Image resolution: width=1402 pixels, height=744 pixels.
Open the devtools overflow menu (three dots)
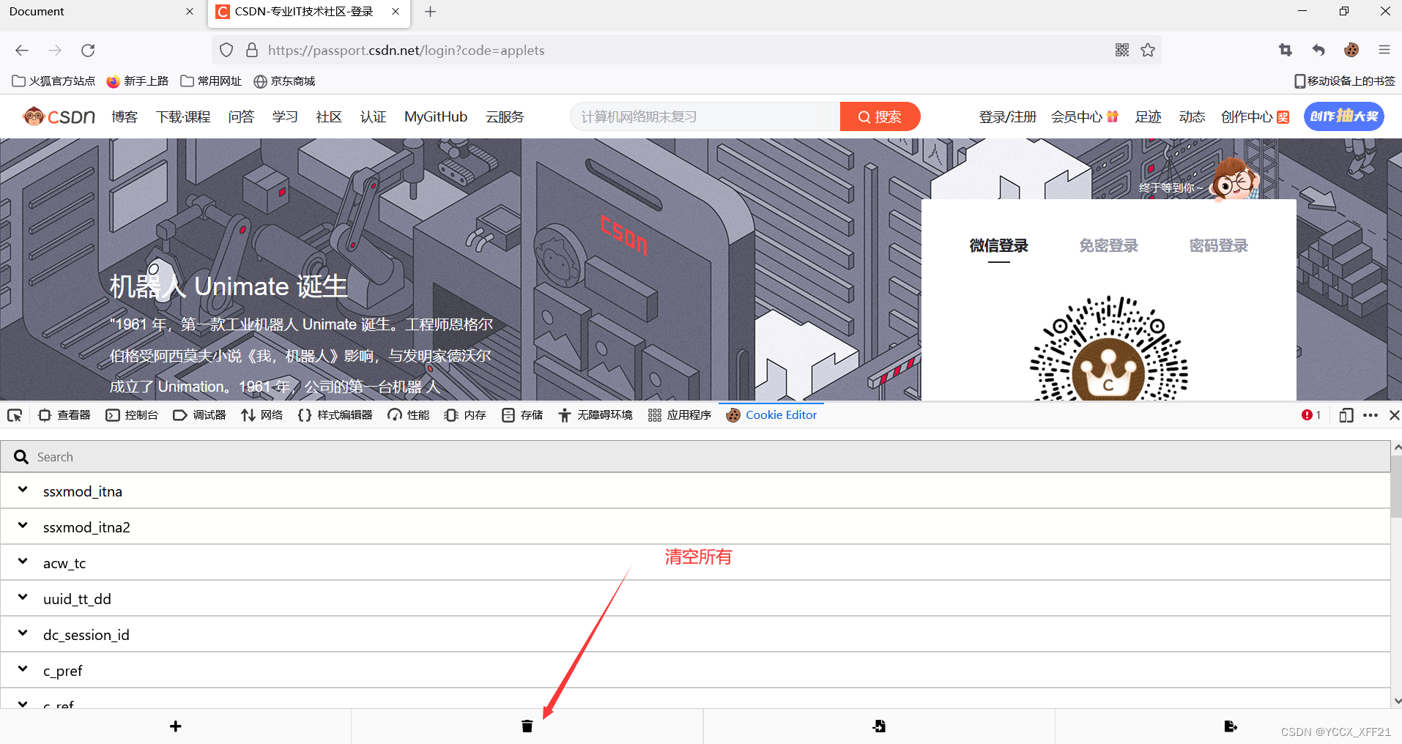(1371, 414)
